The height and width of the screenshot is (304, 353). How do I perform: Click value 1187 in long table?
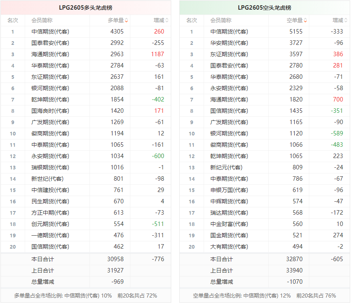pos(157,54)
